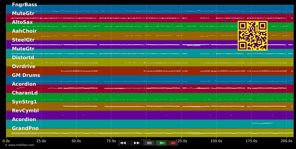Select the Acordion label above GrandPno
The image size is (296, 149).
point(24,119)
